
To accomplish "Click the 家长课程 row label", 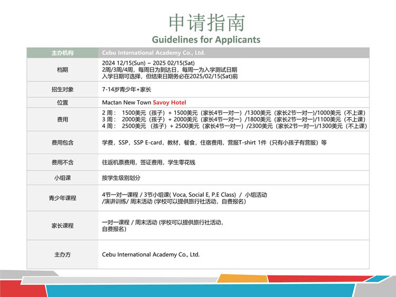I will tap(62, 226).
